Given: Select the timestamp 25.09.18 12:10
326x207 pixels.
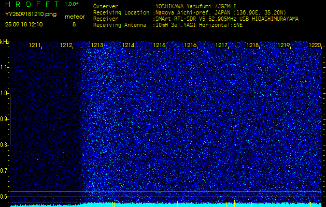Looking at the screenshot, I should [x=24, y=24].
